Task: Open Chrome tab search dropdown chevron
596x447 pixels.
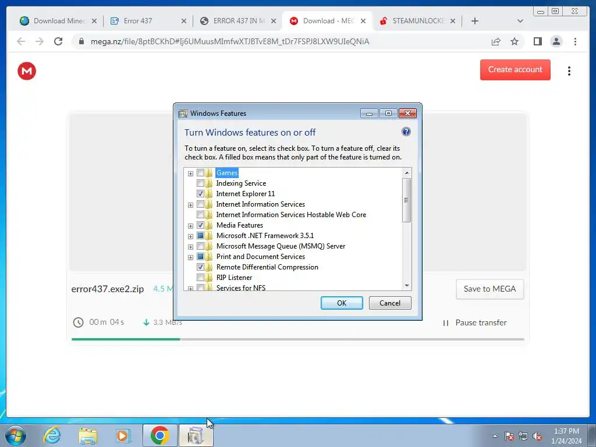Action: tap(520, 21)
